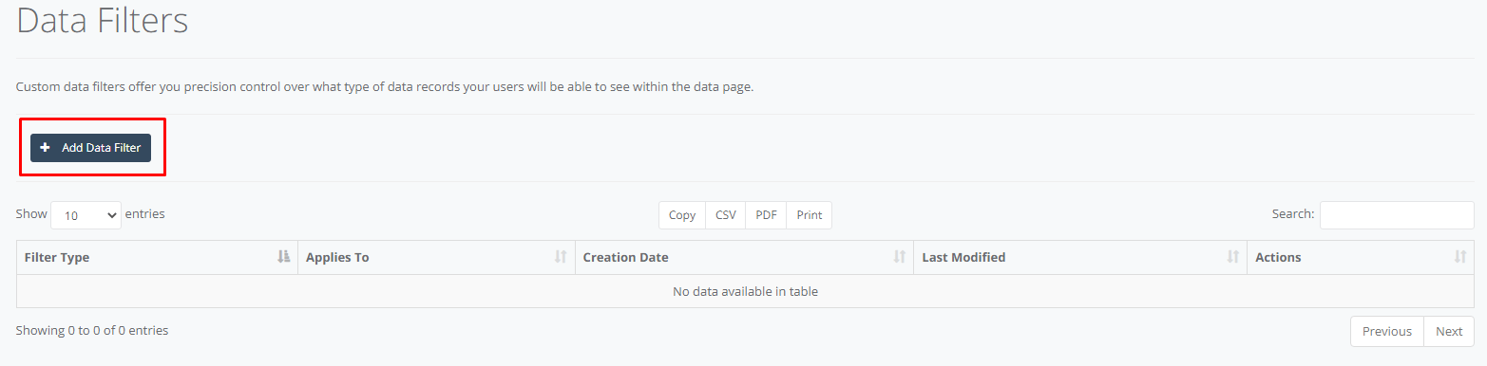Sort table by Filter Type column

(158, 258)
